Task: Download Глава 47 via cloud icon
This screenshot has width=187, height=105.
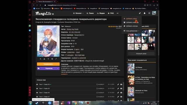Action: (121, 97)
